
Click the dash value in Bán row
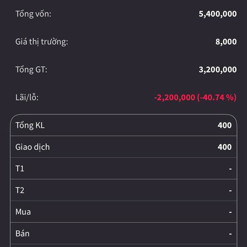pos(230,233)
